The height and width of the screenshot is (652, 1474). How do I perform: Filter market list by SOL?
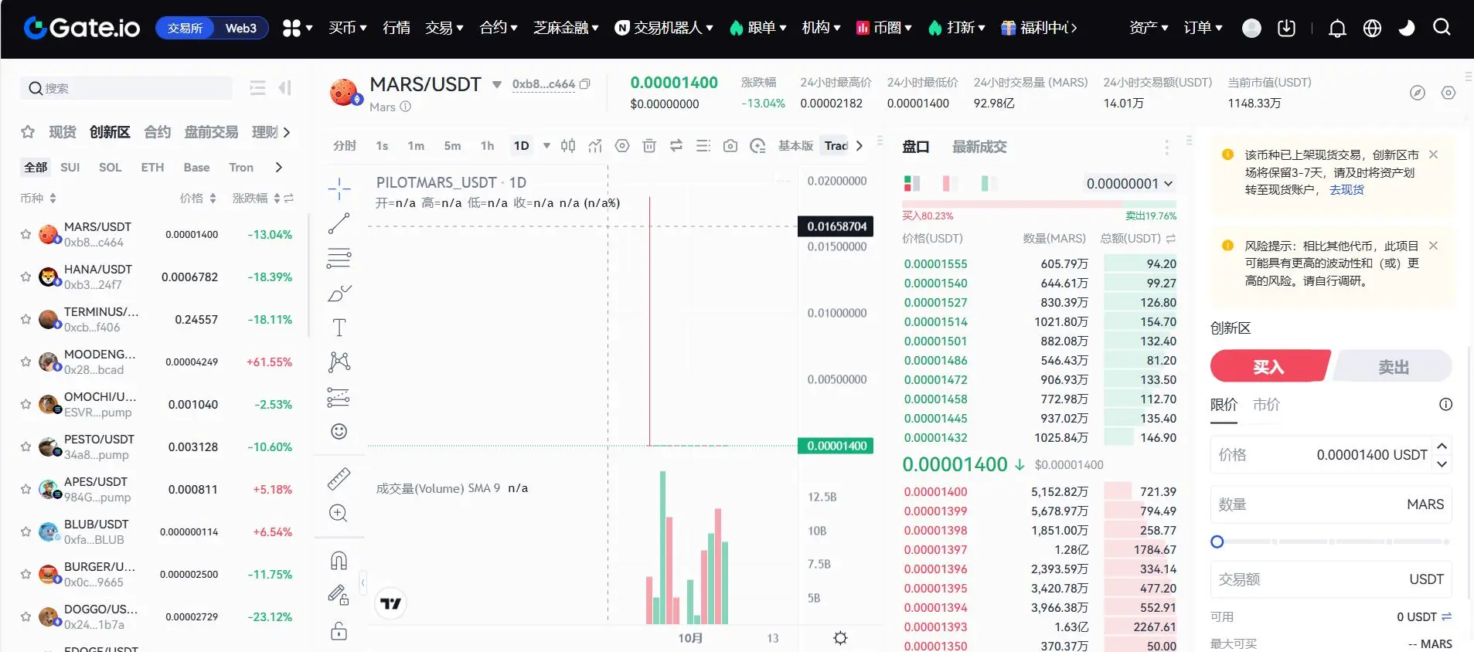[111, 167]
